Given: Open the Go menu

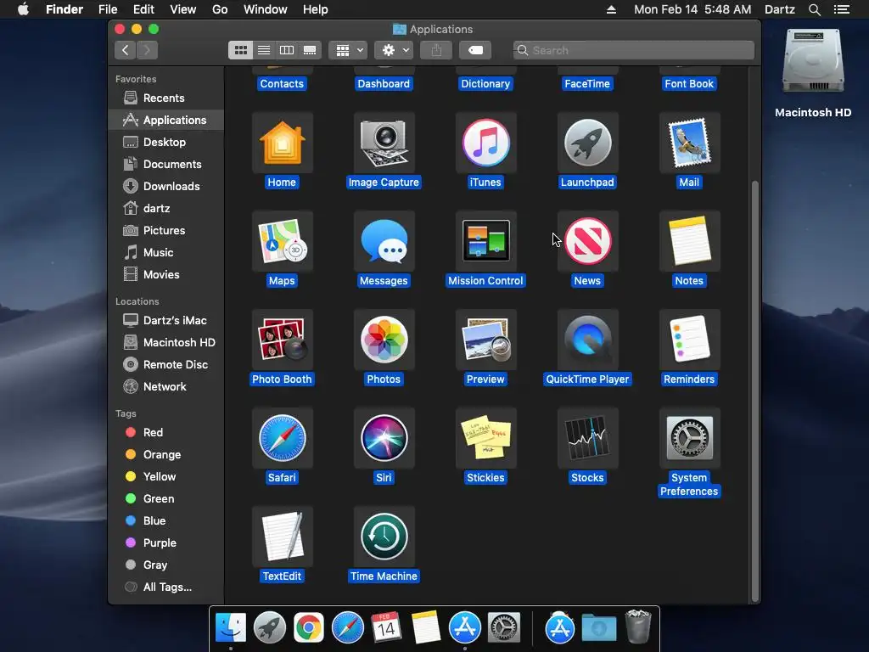Looking at the screenshot, I should coord(220,9).
